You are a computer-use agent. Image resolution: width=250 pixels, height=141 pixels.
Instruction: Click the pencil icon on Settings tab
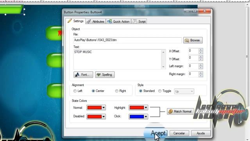click(70, 21)
